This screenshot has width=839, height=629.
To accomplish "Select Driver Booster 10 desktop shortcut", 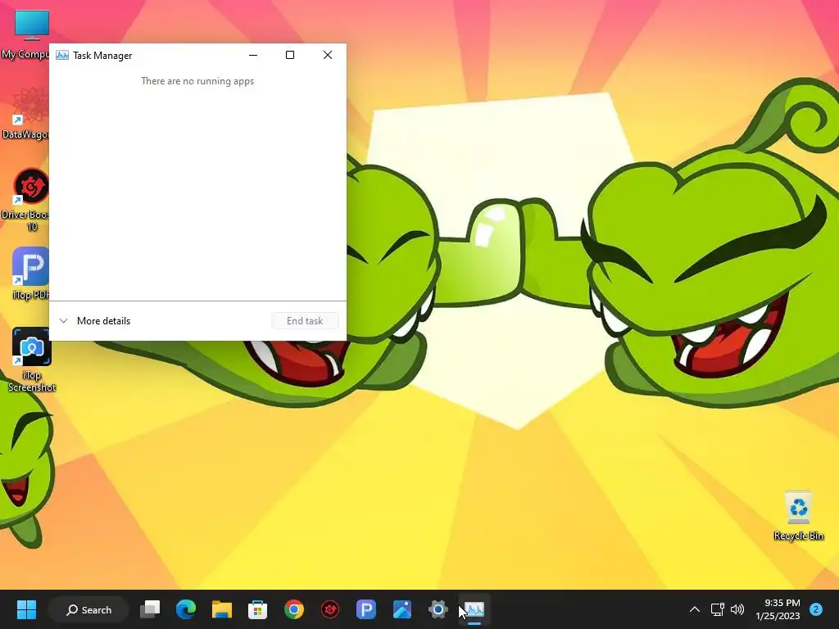I will coord(25,200).
